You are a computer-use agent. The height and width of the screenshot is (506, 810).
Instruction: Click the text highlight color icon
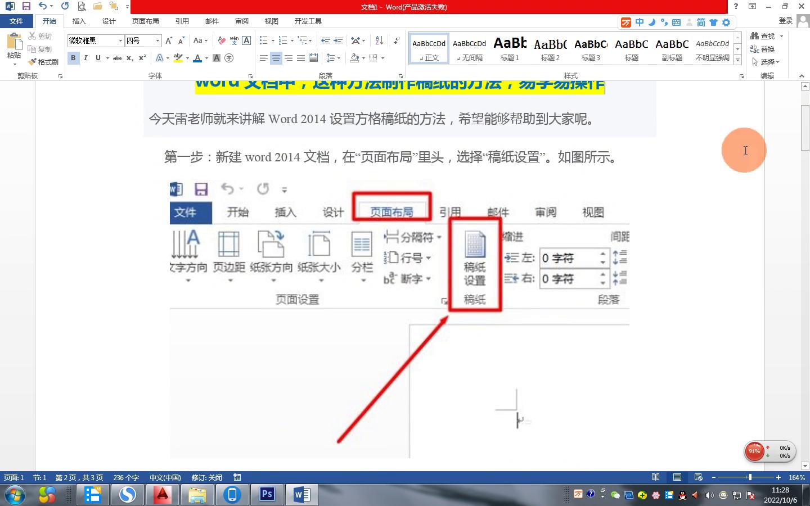pyautogui.click(x=178, y=58)
